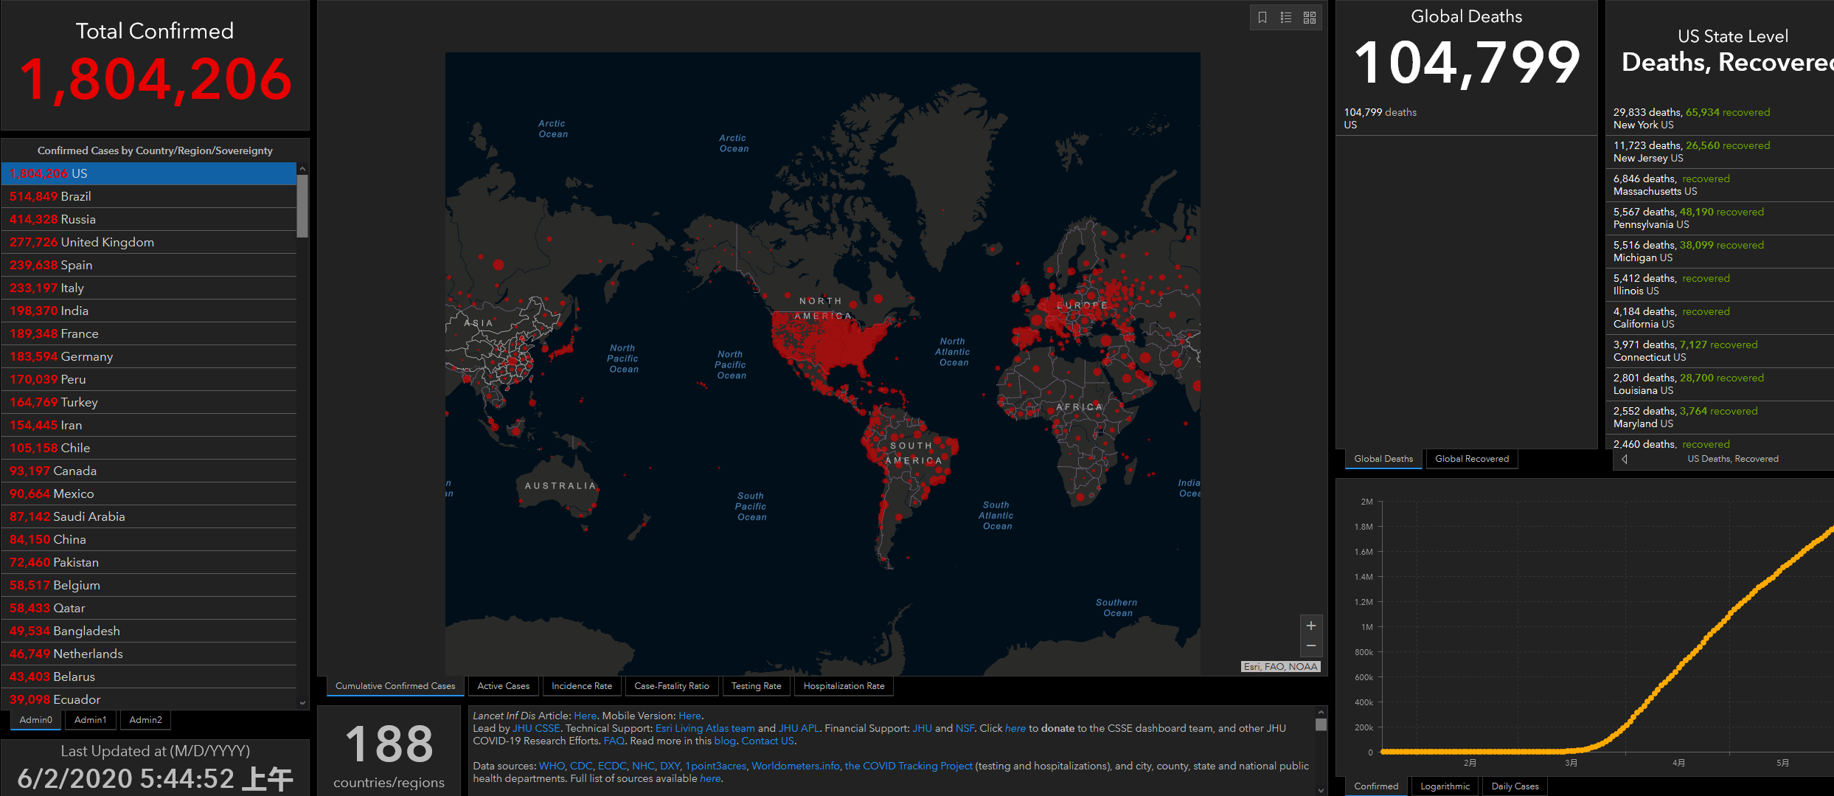Switch chart to Logarithmic view

pos(1445,786)
